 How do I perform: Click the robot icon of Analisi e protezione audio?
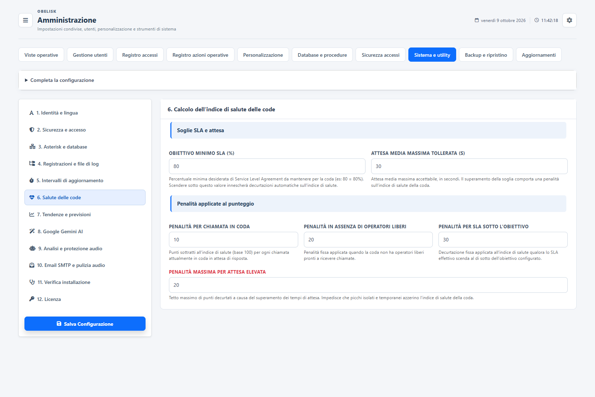pos(32,248)
